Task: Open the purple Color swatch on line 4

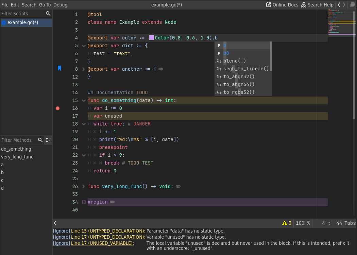Action: [x=151, y=38]
